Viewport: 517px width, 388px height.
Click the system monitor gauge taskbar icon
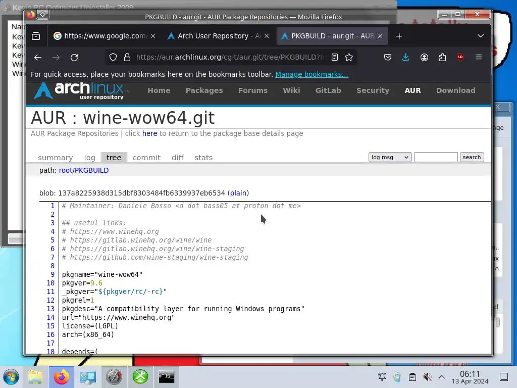pyautogui.click(x=114, y=377)
